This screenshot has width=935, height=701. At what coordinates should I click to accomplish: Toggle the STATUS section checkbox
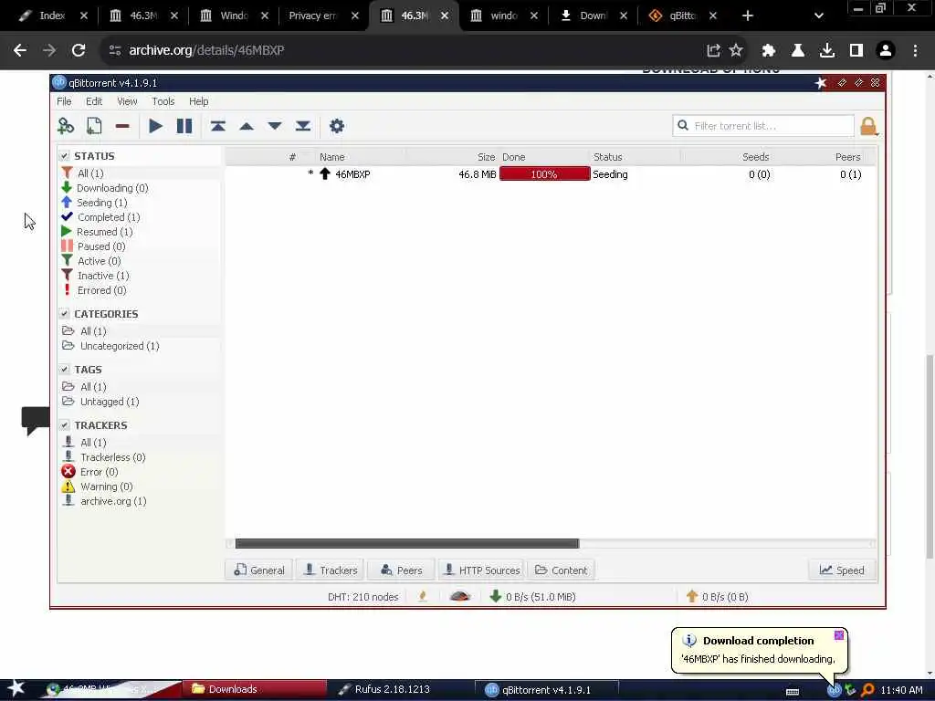pyautogui.click(x=64, y=155)
